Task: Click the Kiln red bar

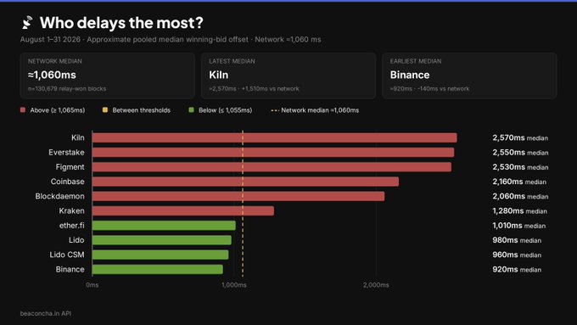Action: (x=275, y=137)
